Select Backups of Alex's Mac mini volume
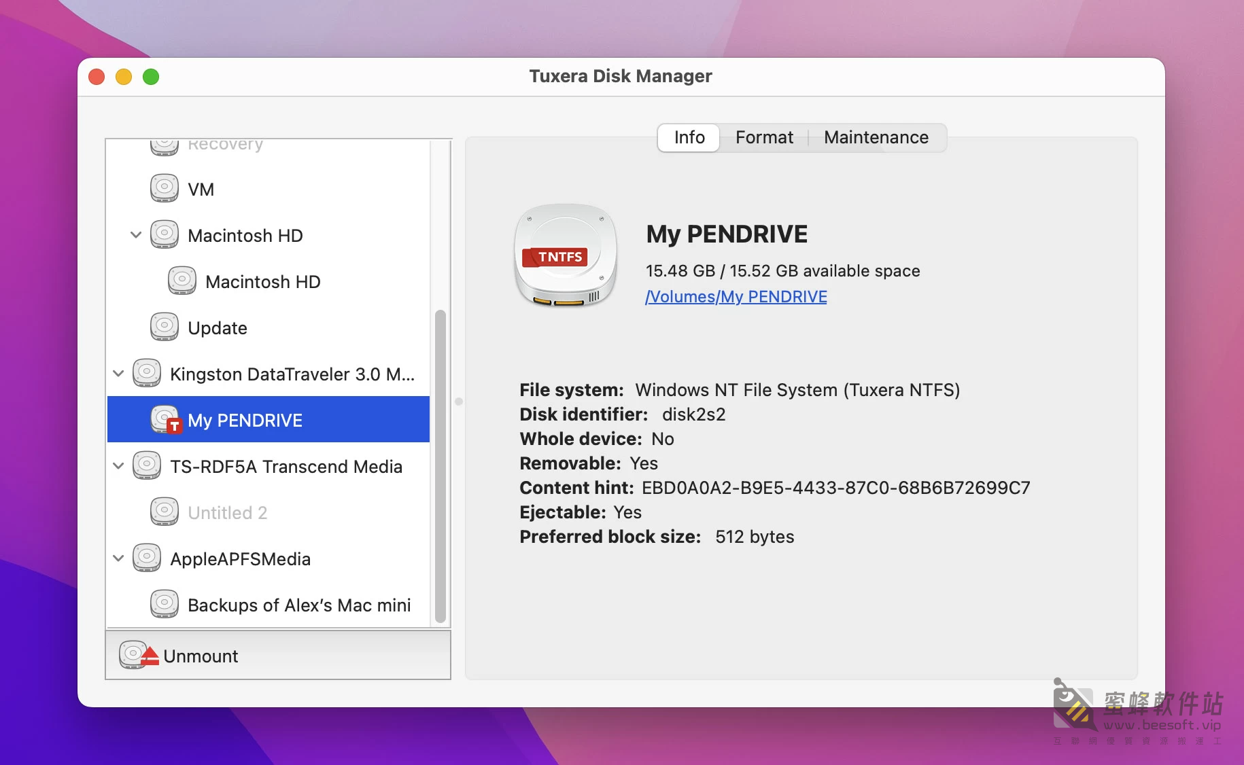1244x765 pixels. (269, 605)
